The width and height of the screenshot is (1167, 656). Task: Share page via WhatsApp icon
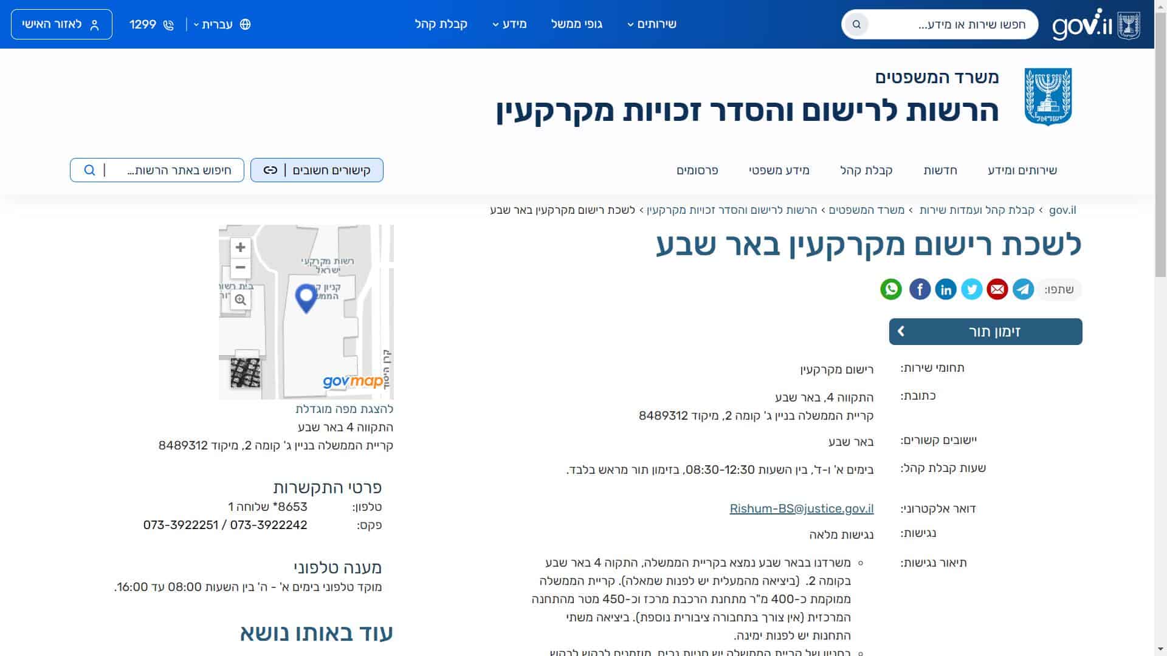click(x=891, y=289)
